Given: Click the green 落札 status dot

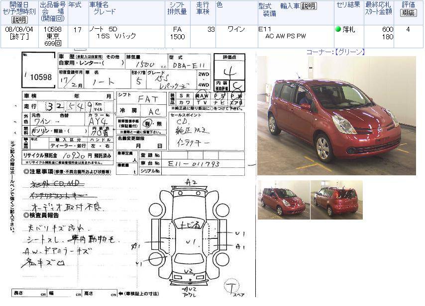Looking at the screenshot, I should coord(338,29).
